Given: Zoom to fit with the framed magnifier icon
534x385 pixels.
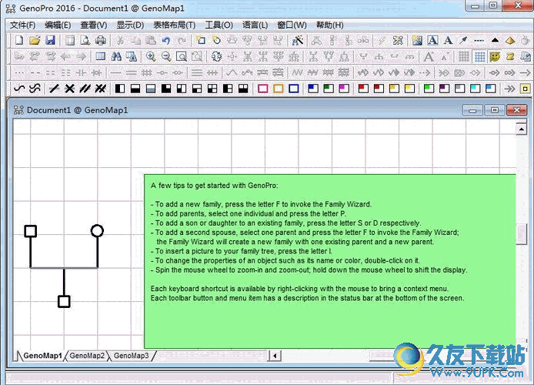Looking at the screenshot, I should click(181, 56).
